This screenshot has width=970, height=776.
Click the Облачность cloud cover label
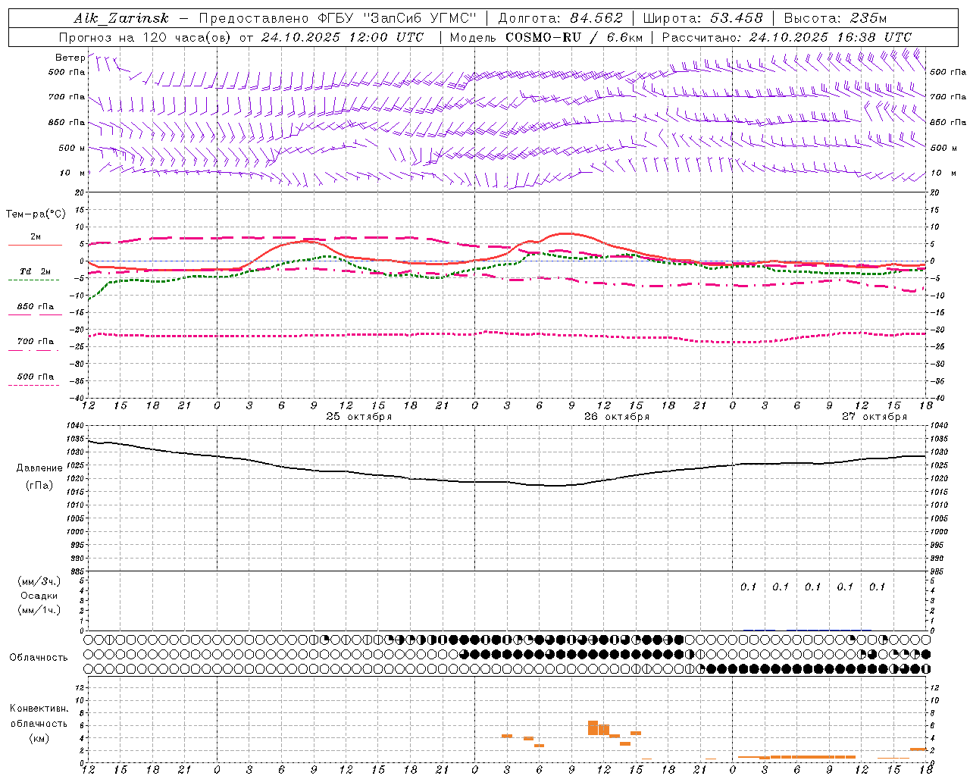point(39,657)
